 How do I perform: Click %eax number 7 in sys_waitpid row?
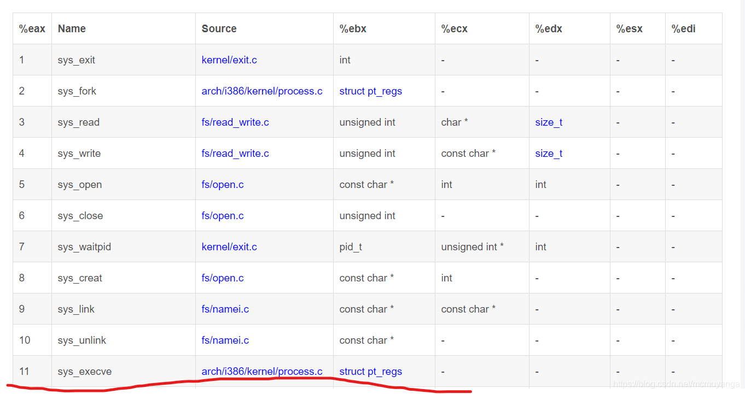[x=22, y=247]
